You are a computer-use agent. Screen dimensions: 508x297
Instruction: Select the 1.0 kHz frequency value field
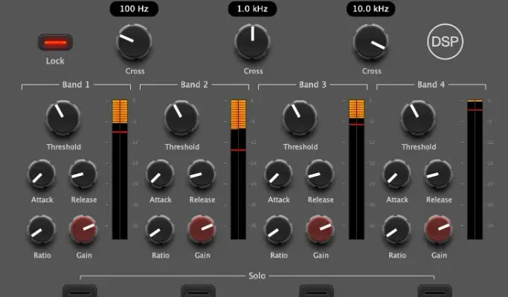[253, 9]
